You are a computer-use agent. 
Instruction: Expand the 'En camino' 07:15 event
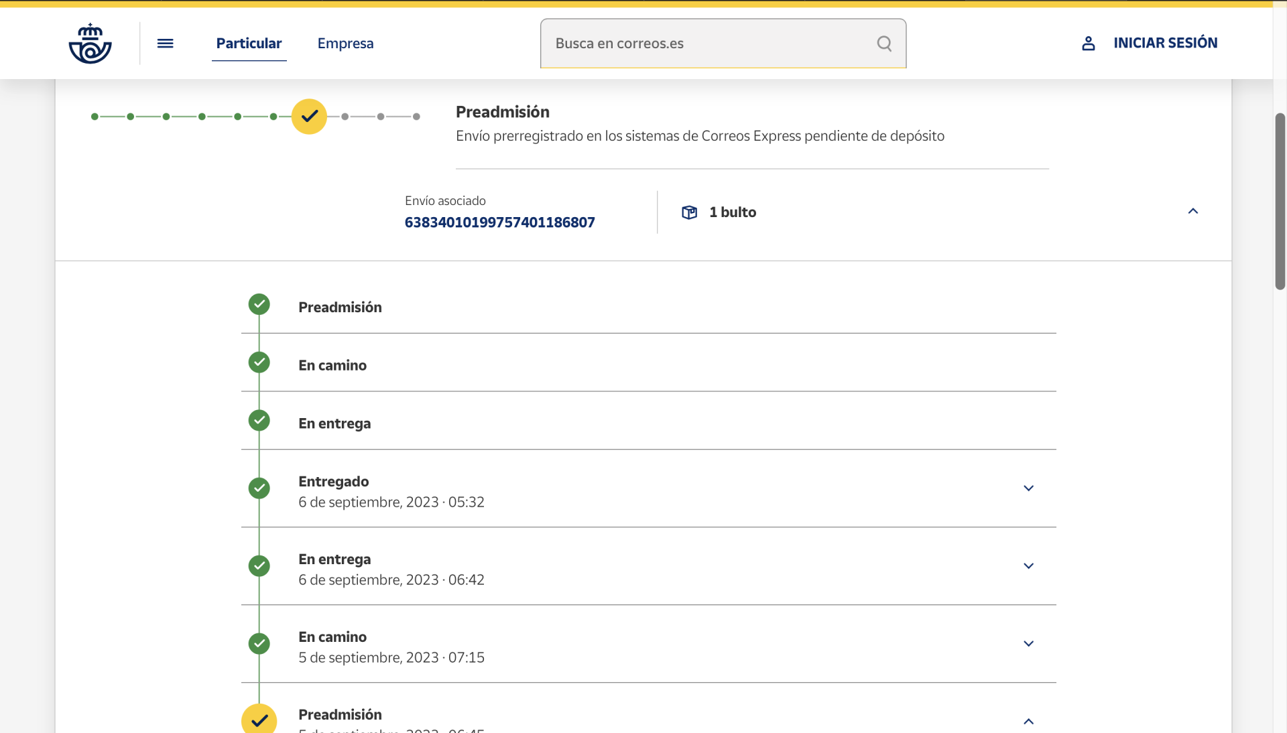1028,644
